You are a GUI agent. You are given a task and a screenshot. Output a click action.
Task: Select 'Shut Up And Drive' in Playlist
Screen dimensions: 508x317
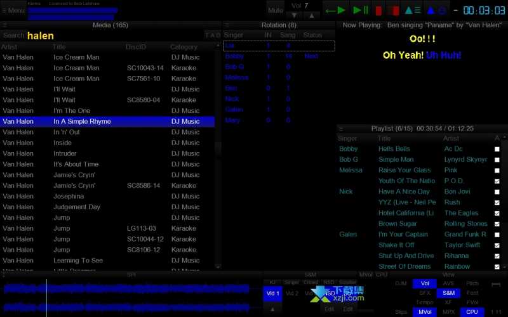tap(419, 256)
